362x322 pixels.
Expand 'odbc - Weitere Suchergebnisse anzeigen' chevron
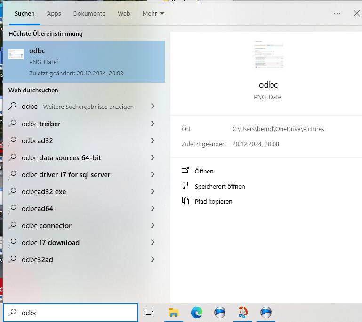click(153, 106)
